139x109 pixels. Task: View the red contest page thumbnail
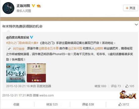[x=36, y=73]
